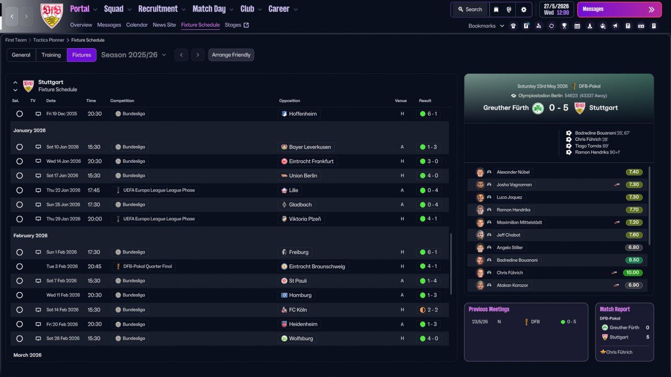Open the calendar grid icon in bookmarks bar
This screenshot has height=377, width=671.
click(x=577, y=26)
